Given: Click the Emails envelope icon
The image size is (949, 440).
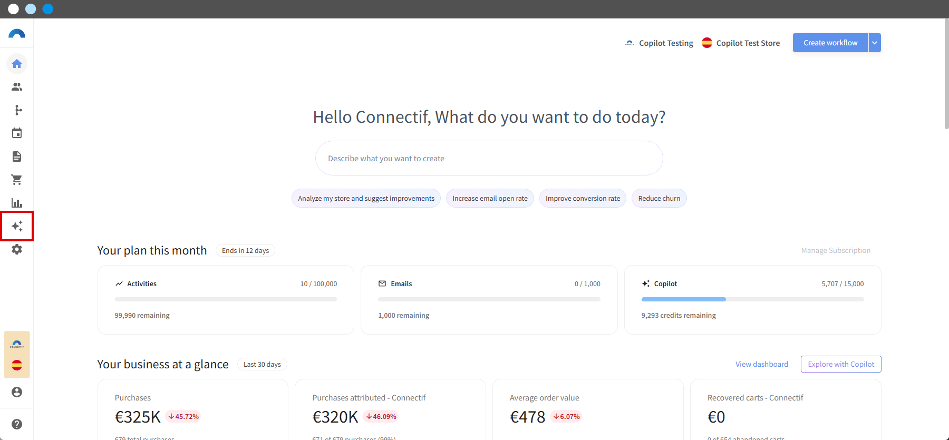Looking at the screenshot, I should coord(382,283).
